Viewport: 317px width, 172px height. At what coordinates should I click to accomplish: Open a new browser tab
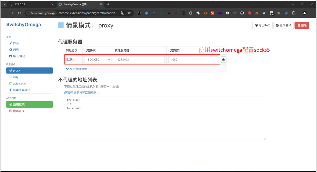pos(108,4)
